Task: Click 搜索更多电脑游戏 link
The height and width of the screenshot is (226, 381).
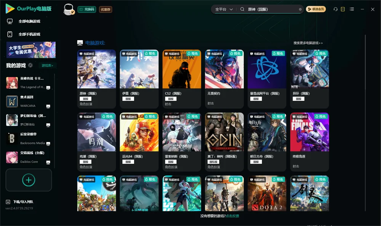Action: (308, 43)
